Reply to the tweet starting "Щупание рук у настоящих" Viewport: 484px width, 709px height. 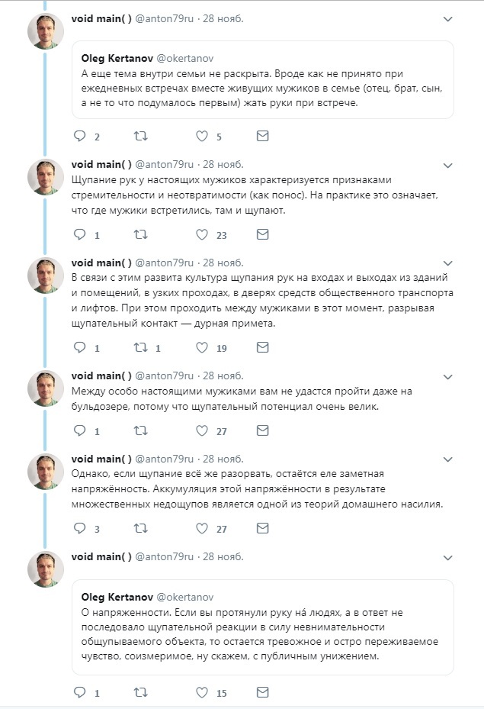[x=79, y=235]
